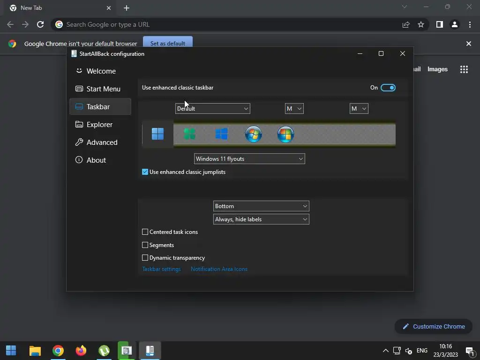The width and height of the screenshot is (480, 360).
Task: Open Google apps grid in Chrome
Action: (464, 69)
